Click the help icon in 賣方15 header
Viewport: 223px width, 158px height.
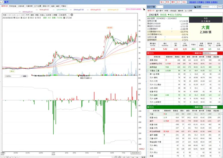click(193, 107)
